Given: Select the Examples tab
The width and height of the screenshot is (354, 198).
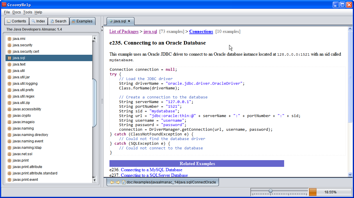Looking at the screenshot, I should click(82, 21).
